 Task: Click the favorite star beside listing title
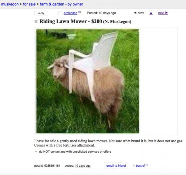point(36,21)
